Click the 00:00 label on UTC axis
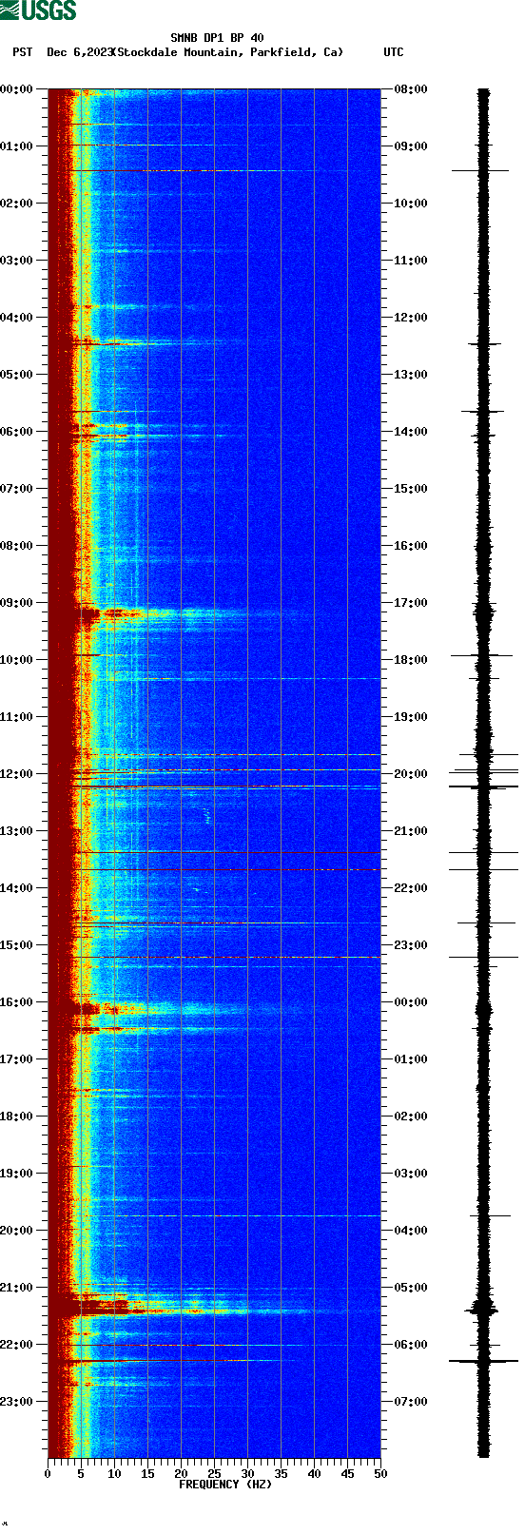This screenshot has height=1534, width=525. point(411,1002)
